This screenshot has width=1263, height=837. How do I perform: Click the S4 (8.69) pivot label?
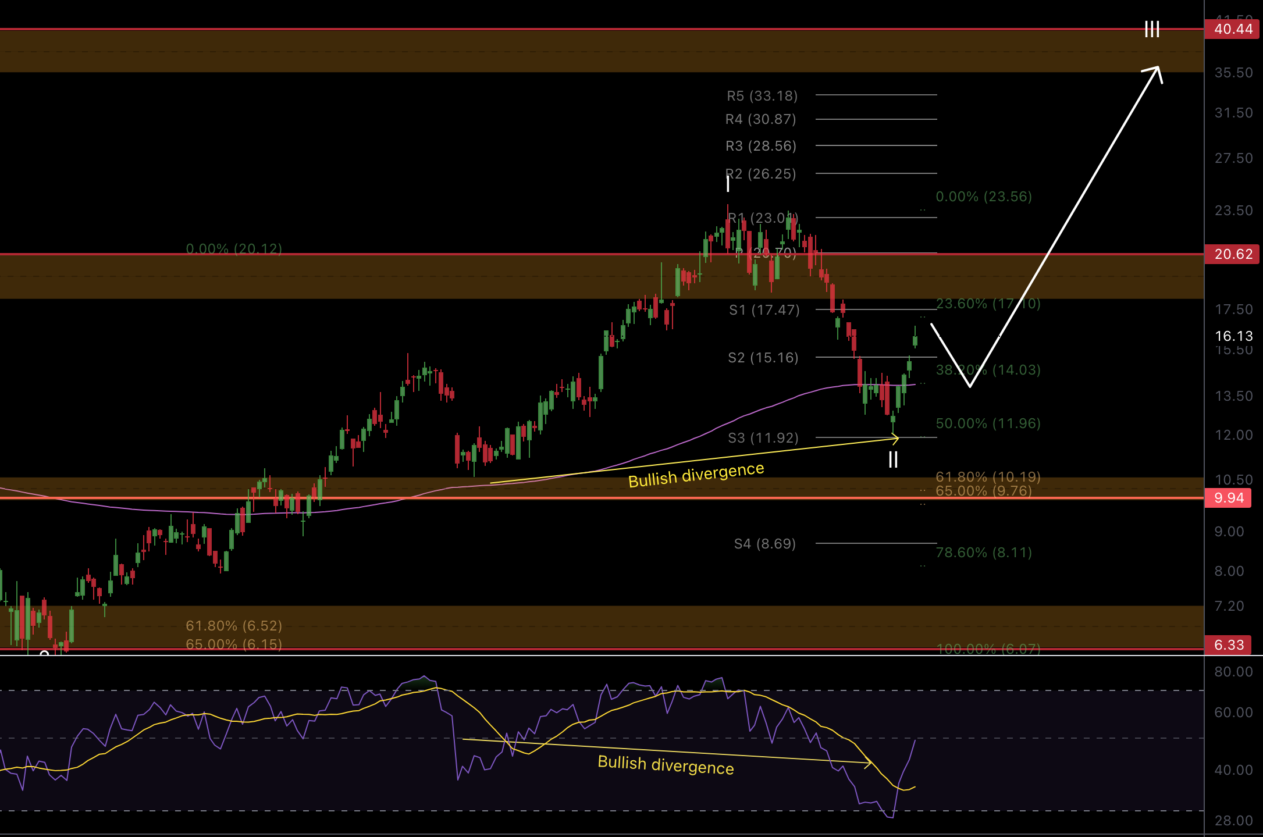tap(764, 544)
